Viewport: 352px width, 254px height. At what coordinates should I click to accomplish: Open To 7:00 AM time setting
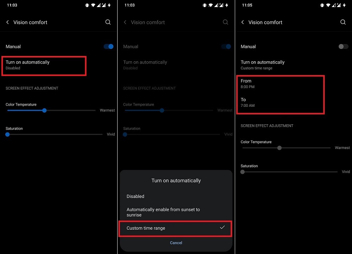[280, 103]
